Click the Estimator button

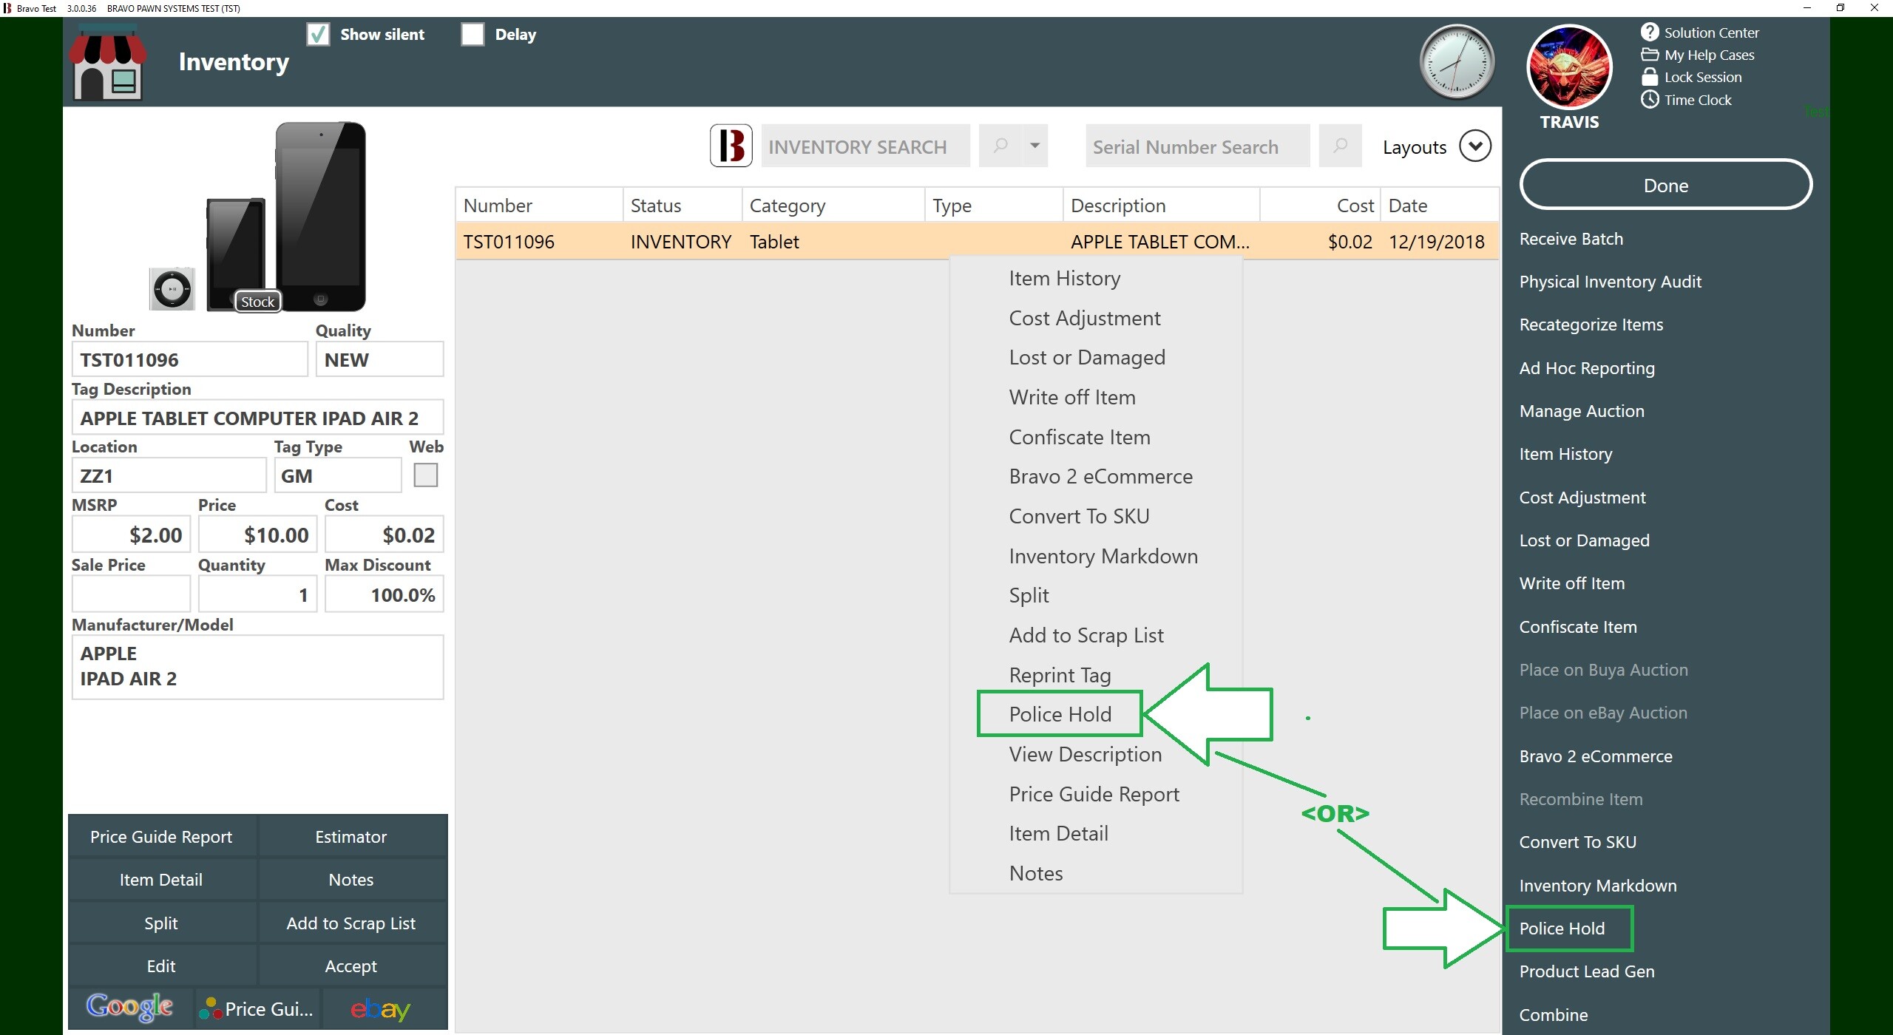point(351,836)
